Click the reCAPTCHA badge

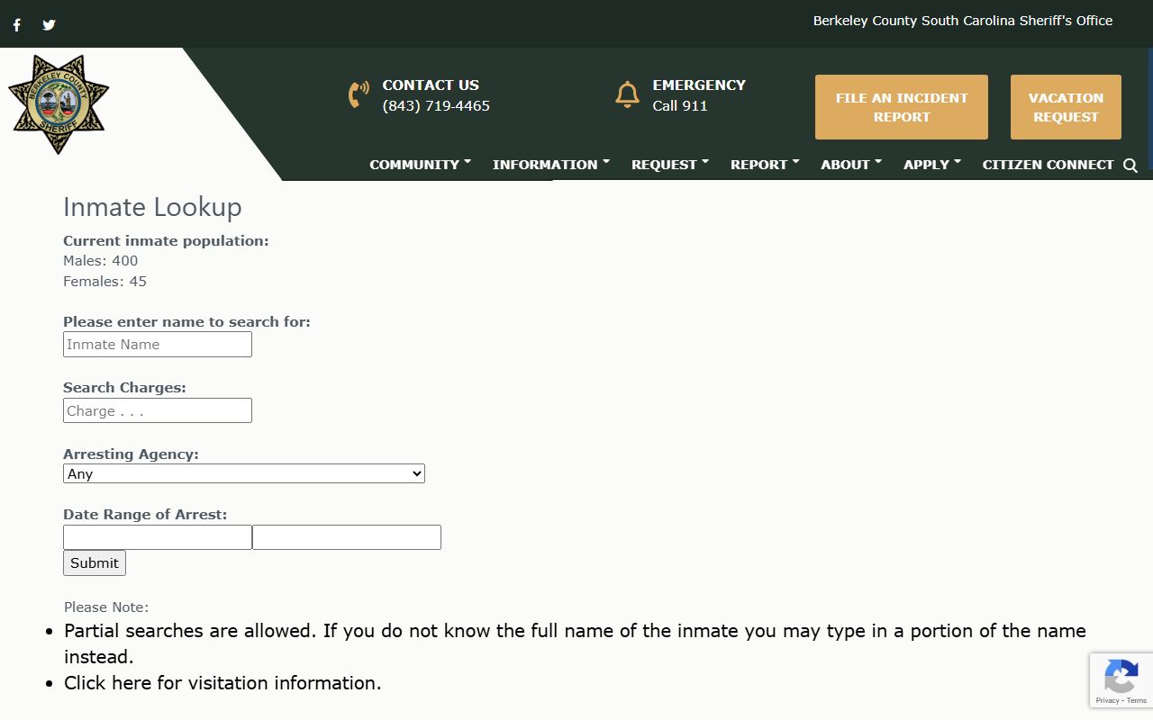[1121, 679]
